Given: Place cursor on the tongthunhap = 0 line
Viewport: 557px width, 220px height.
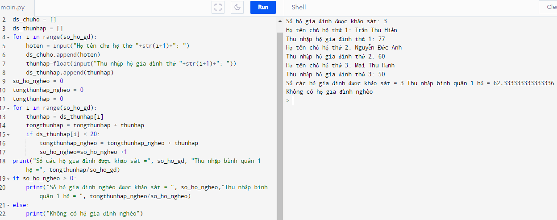Looking at the screenshot, I should click(x=38, y=99).
